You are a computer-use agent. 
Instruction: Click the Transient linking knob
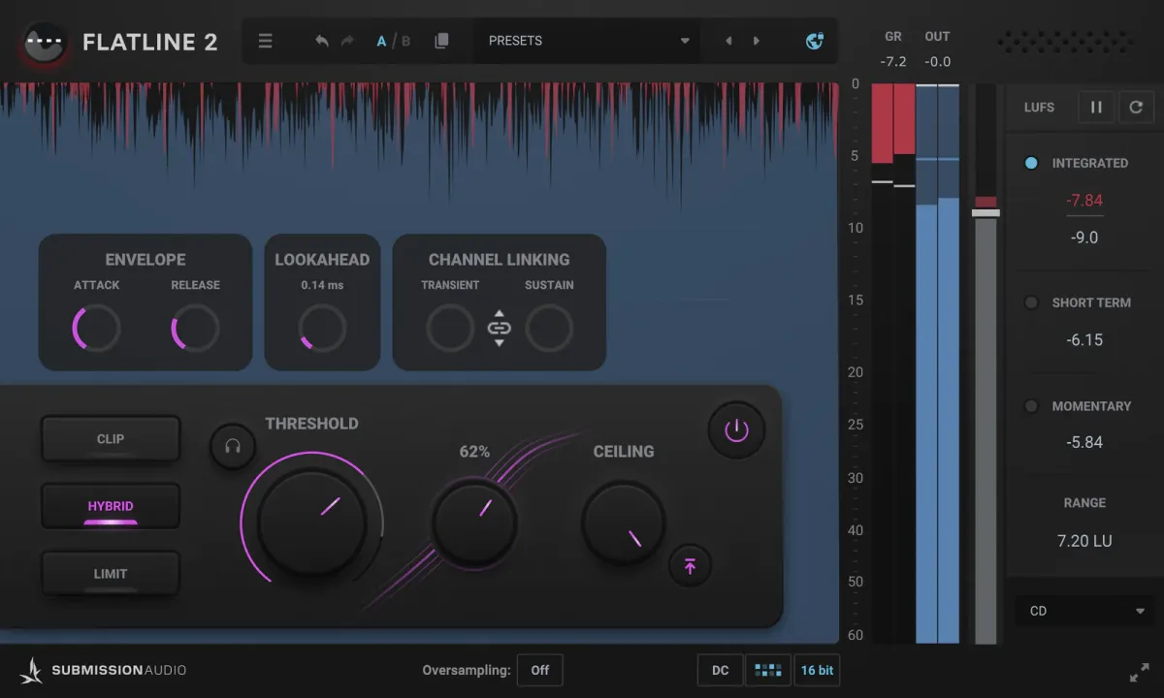(x=450, y=329)
